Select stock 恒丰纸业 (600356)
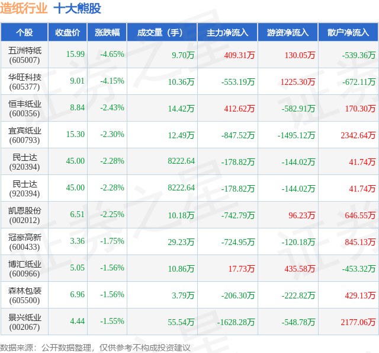379x353 pixels. point(24,109)
